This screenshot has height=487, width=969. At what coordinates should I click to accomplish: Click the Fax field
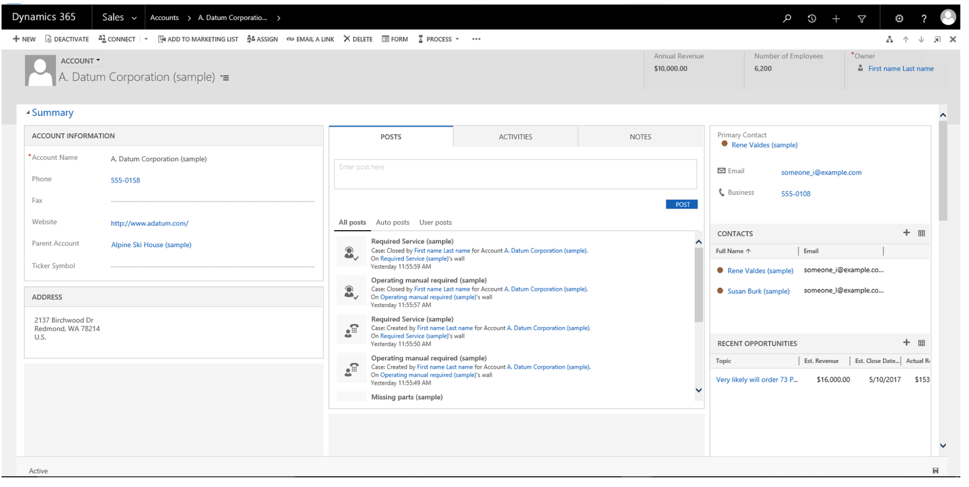pyautogui.click(x=213, y=200)
